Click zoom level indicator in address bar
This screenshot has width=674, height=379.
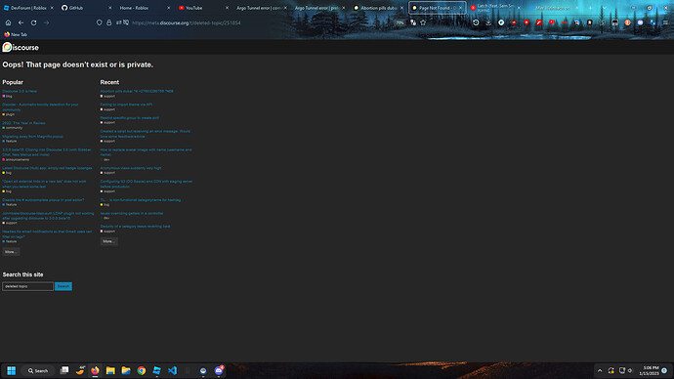pyautogui.click(x=400, y=22)
